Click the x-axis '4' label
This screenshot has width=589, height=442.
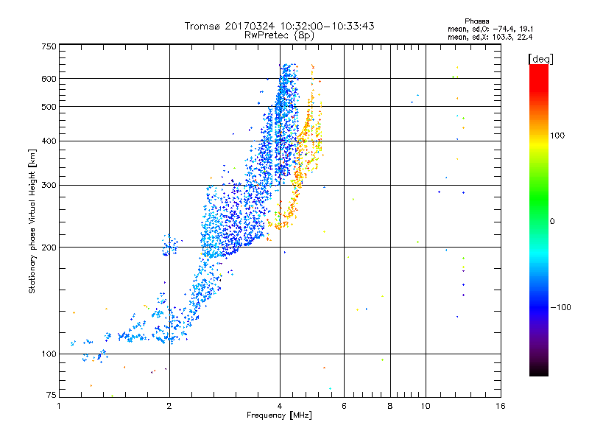pos(280,406)
